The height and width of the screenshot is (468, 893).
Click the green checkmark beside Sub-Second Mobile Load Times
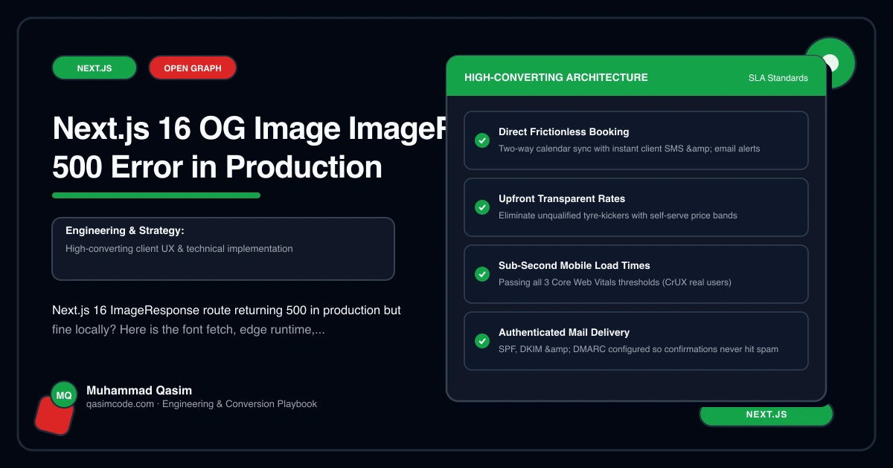pyautogui.click(x=481, y=274)
